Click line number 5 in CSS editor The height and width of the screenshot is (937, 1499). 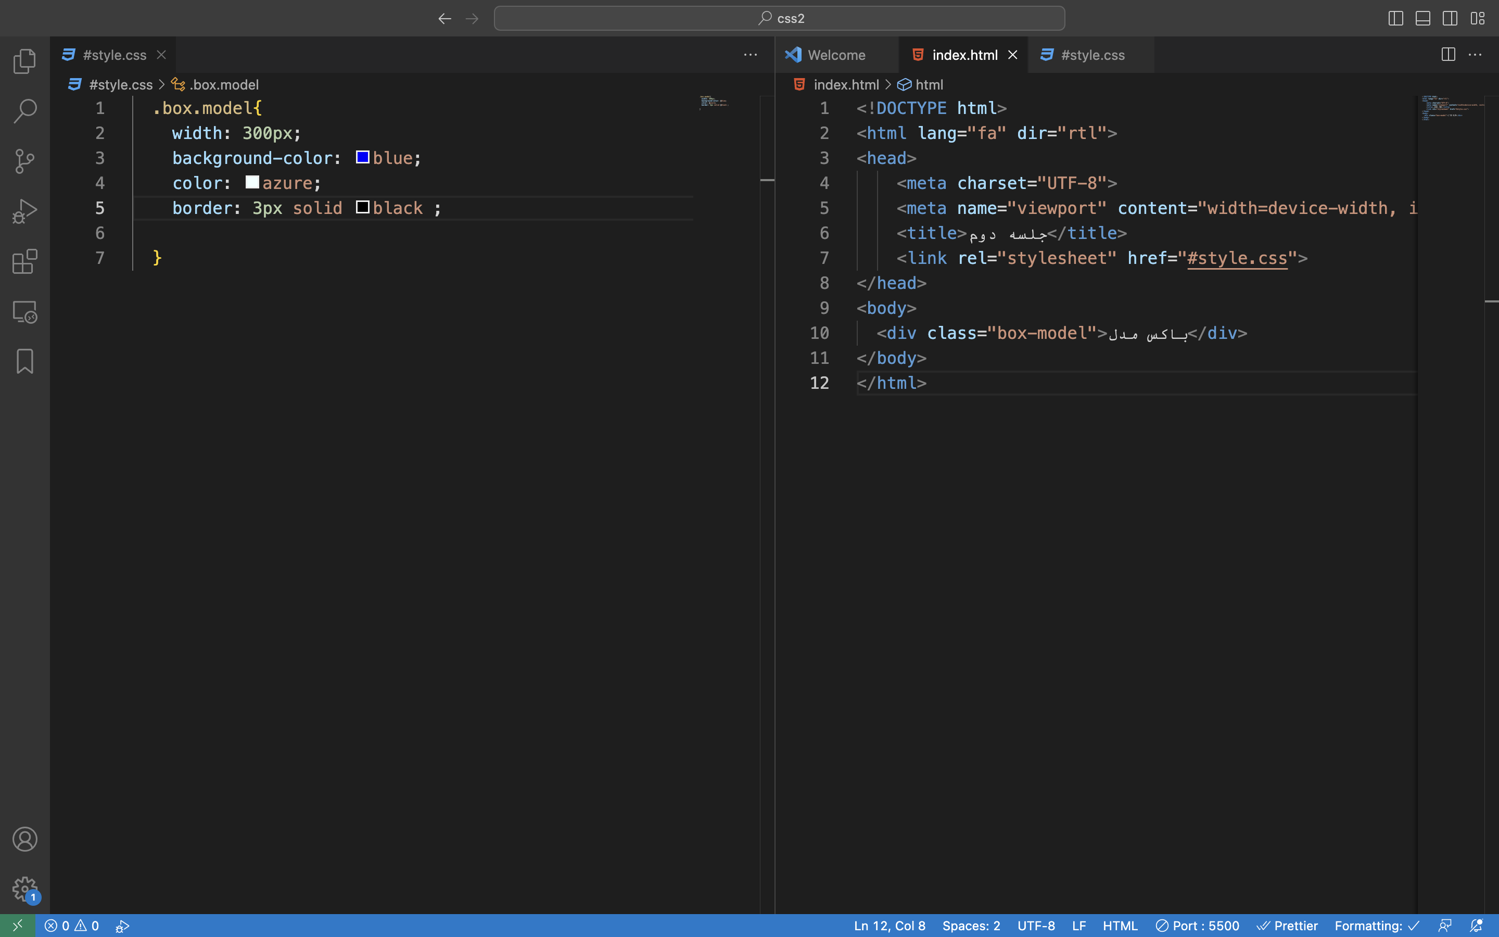click(100, 208)
